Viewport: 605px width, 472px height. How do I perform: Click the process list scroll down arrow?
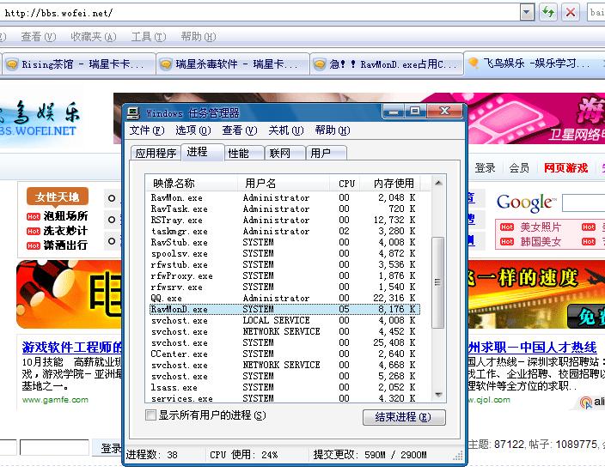438,395
